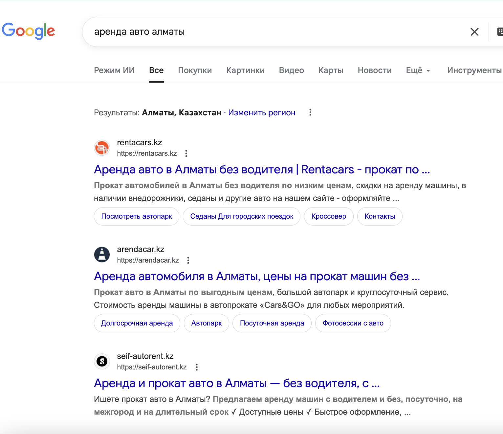Viewport: 503px width, 434px height.
Task: Switch to the Видео tab
Action: (x=292, y=70)
